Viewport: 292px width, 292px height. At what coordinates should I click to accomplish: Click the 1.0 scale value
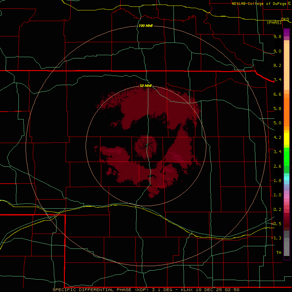click(x=277, y=195)
